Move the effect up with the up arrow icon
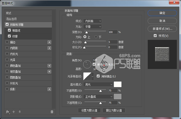Image resolution: width=181 pixels, height=119 pixels. coord(14,112)
